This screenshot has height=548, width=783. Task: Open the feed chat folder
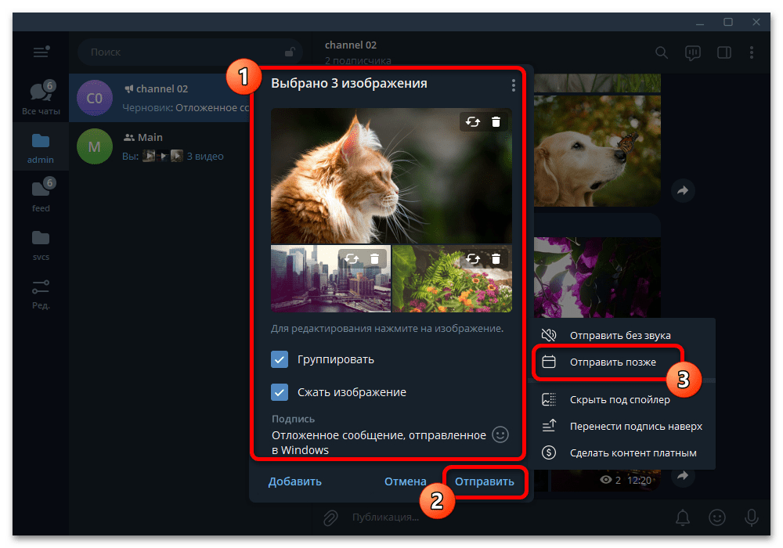tap(41, 195)
